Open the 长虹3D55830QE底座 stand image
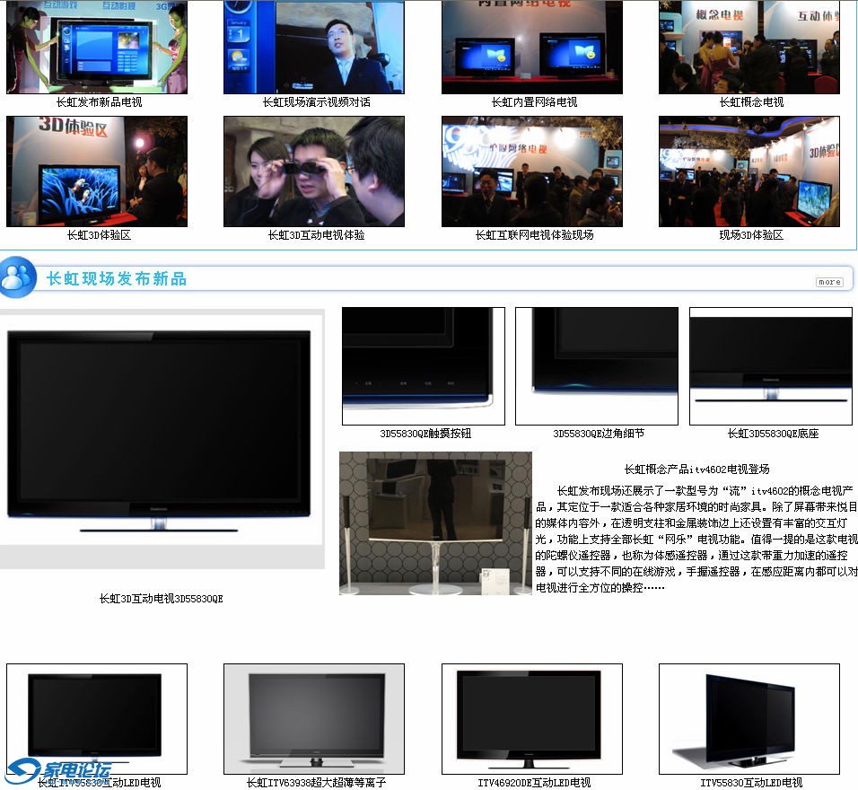858x790 pixels. point(770,365)
